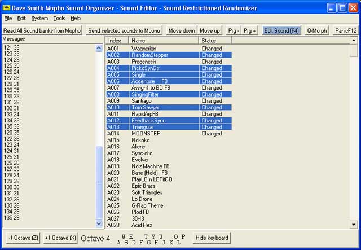
Task: Select sound A003 Progenesis
Action: (x=169, y=62)
